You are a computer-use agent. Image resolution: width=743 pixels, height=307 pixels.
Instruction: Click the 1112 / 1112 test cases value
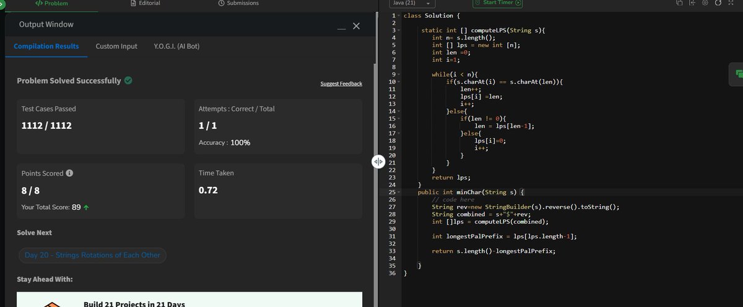[x=46, y=126]
